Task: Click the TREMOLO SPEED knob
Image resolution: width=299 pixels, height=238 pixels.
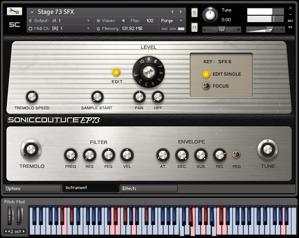Action: click(x=32, y=97)
